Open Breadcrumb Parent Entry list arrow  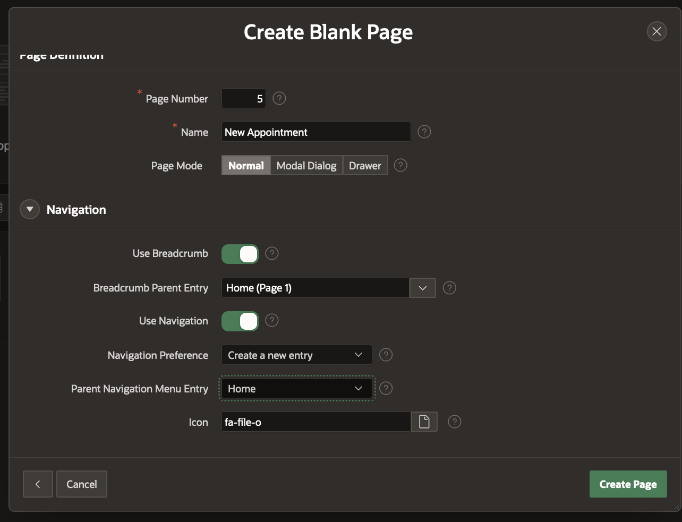pos(423,288)
